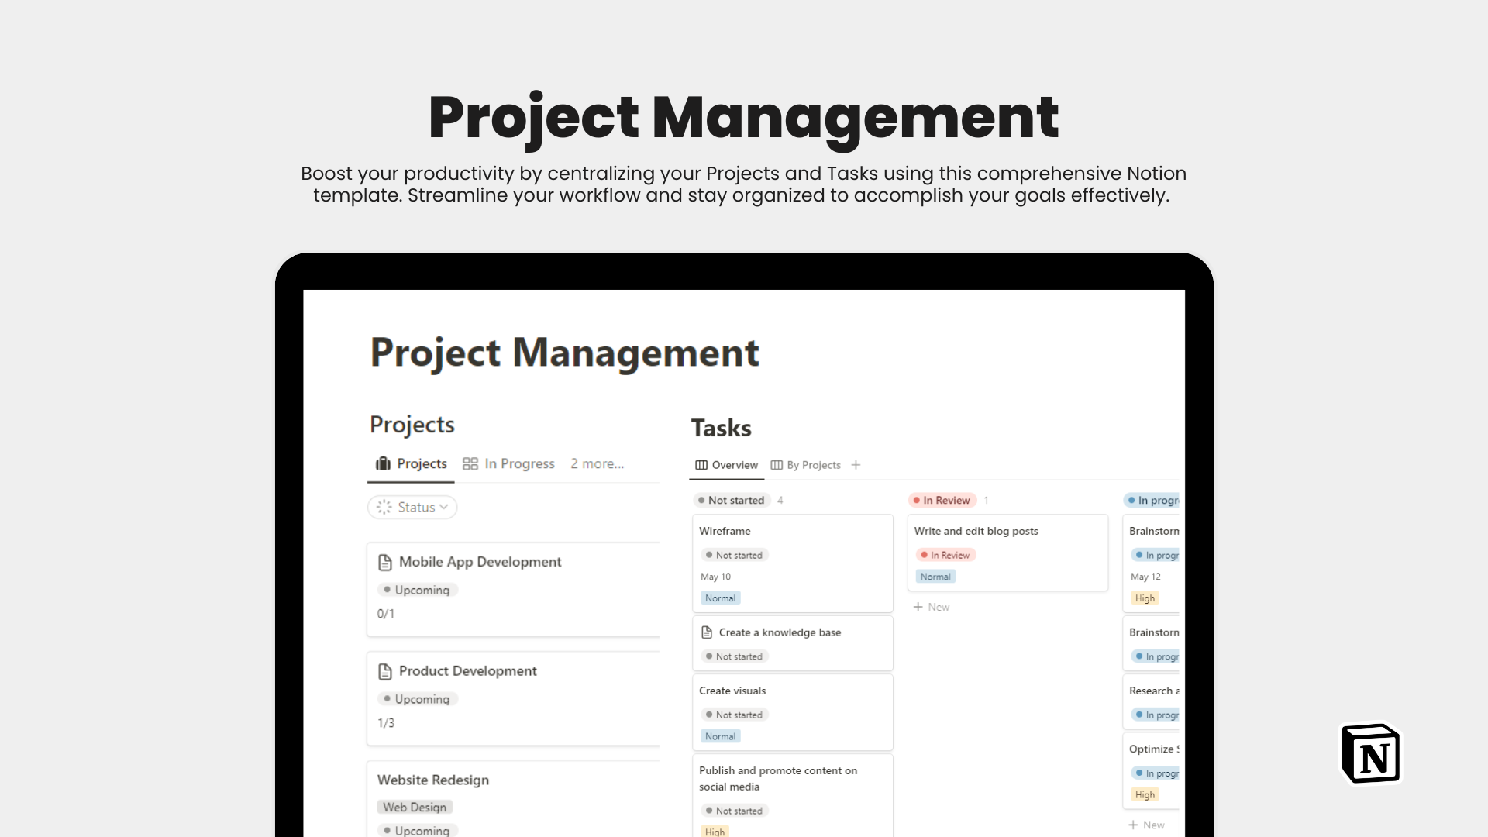Click the plus icon to add a Tasks view
Viewport: 1488px width, 837px height.
pos(856,465)
